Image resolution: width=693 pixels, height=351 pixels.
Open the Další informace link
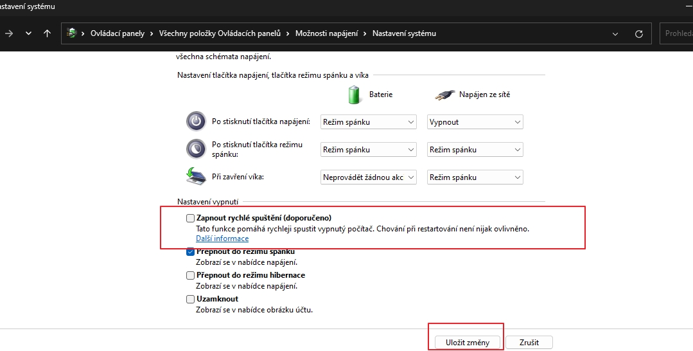point(222,239)
